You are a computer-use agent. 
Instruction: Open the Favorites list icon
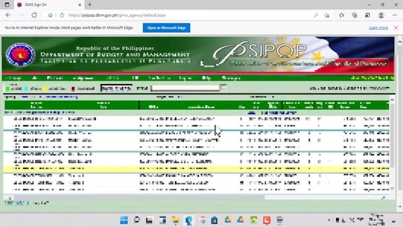click(x=341, y=15)
